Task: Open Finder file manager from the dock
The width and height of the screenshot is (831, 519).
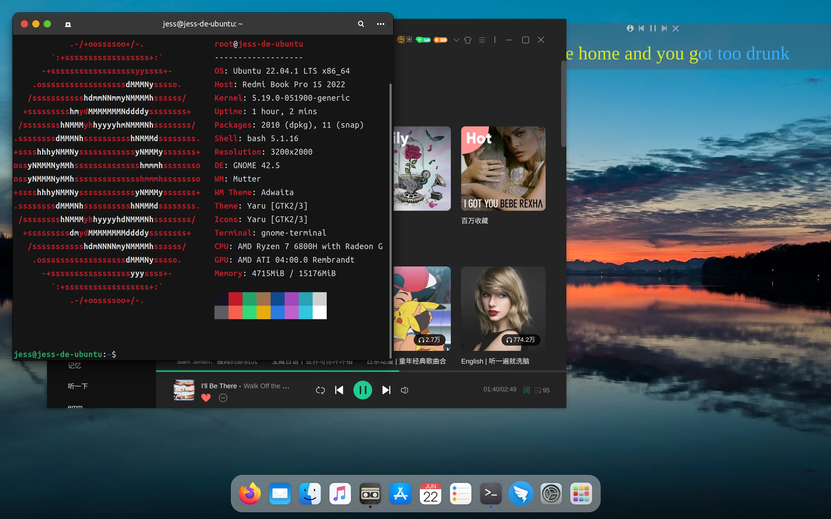Action: coord(310,494)
